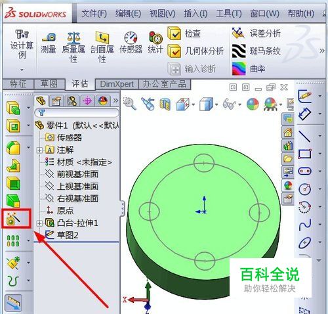
Task: Expand the 凸台-拉伸1 feature node
Action: (x=39, y=223)
